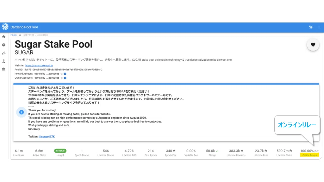Image resolution: width=324 pixels, height=182 pixels.
Task: Copy the Reward Account address
Action: tap(61, 74)
